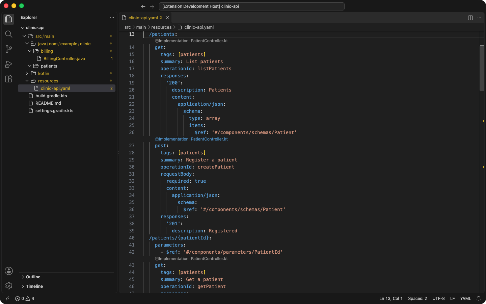The image size is (486, 304).
Task: Open the Accounts menu icon
Action: click(9, 271)
